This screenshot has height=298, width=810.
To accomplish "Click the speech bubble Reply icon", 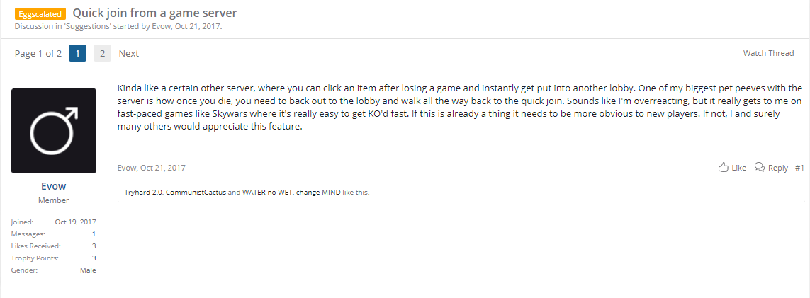I will [x=760, y=168].
